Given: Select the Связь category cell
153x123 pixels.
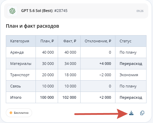Looking at the screenshot, I should (x=21, y=86).
